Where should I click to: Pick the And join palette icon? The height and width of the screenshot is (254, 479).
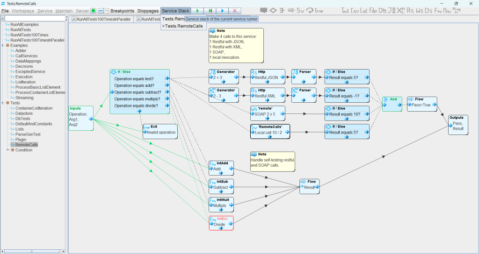pos(282,10)
